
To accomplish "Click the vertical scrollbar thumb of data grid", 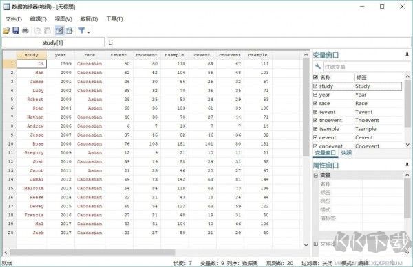I will click(x=306, y=107).
